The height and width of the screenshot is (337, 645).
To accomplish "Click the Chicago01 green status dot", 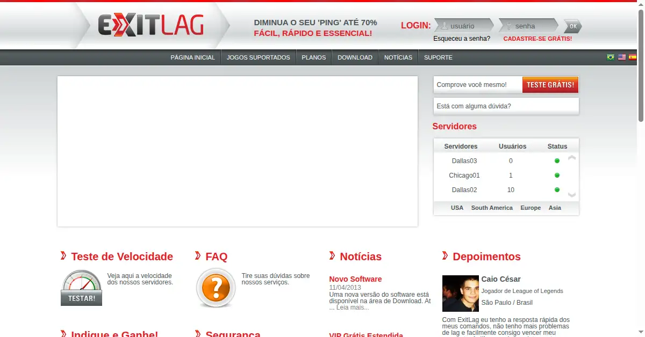I will point(557,175).
